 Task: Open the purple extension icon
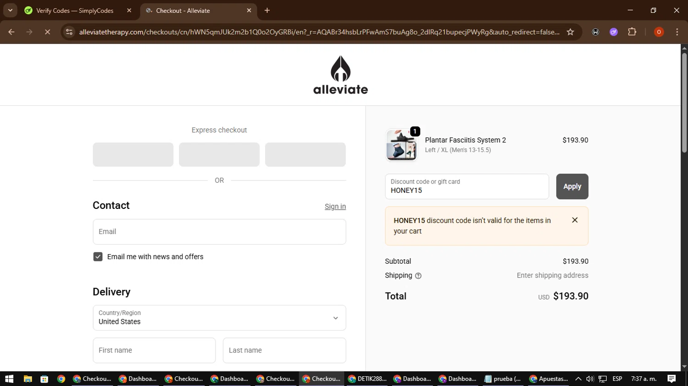point(614,32)
